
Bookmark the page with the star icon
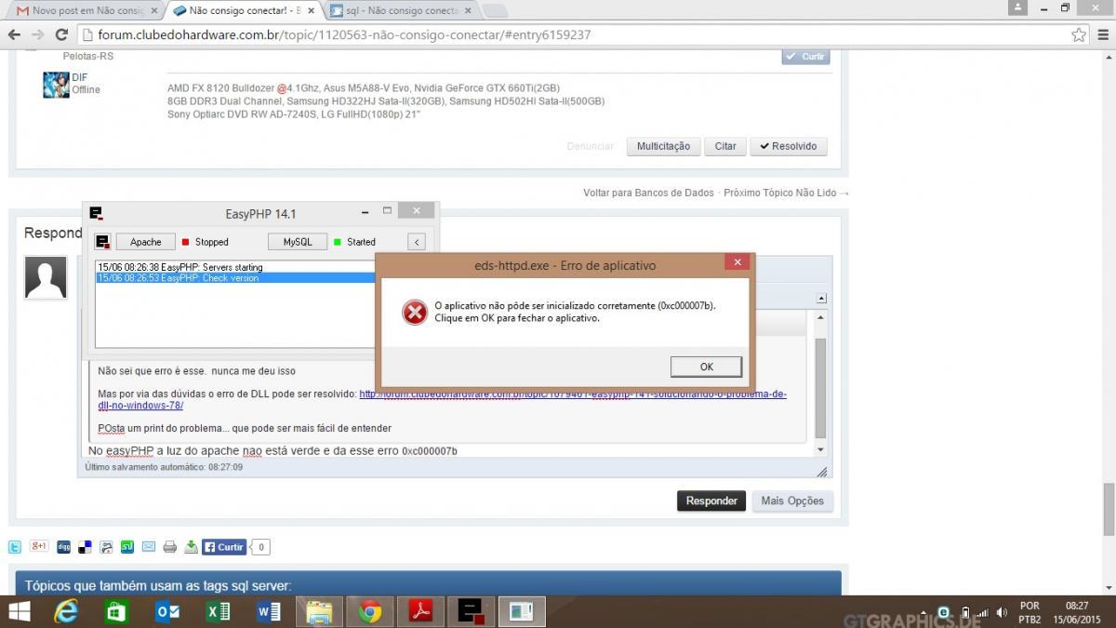click(x=1078, y=34)
